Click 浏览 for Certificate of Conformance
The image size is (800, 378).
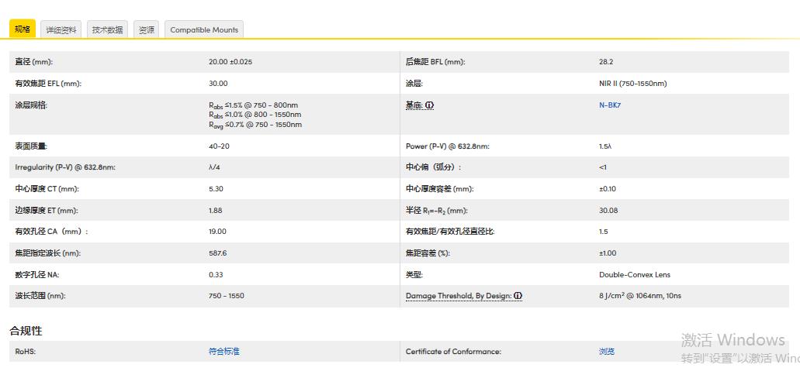(x=607, y=352)
